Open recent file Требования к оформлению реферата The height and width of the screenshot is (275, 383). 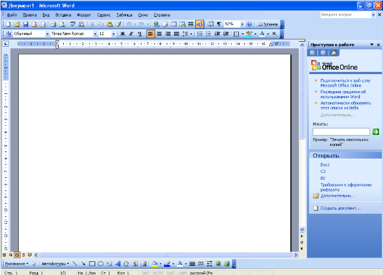346,187
